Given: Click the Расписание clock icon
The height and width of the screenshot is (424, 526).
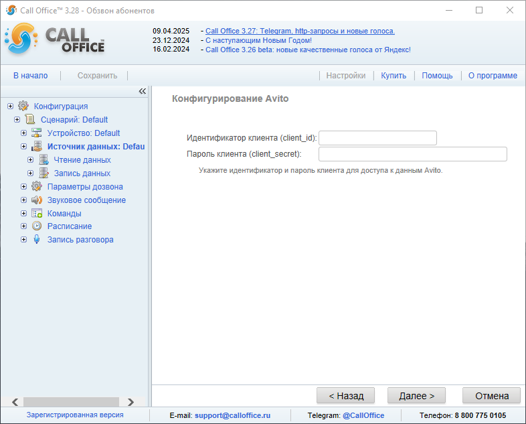Looking at the screenshot, I should 37,226.
